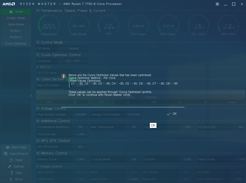Collapse the Memory Control section

tap(38, 153)
